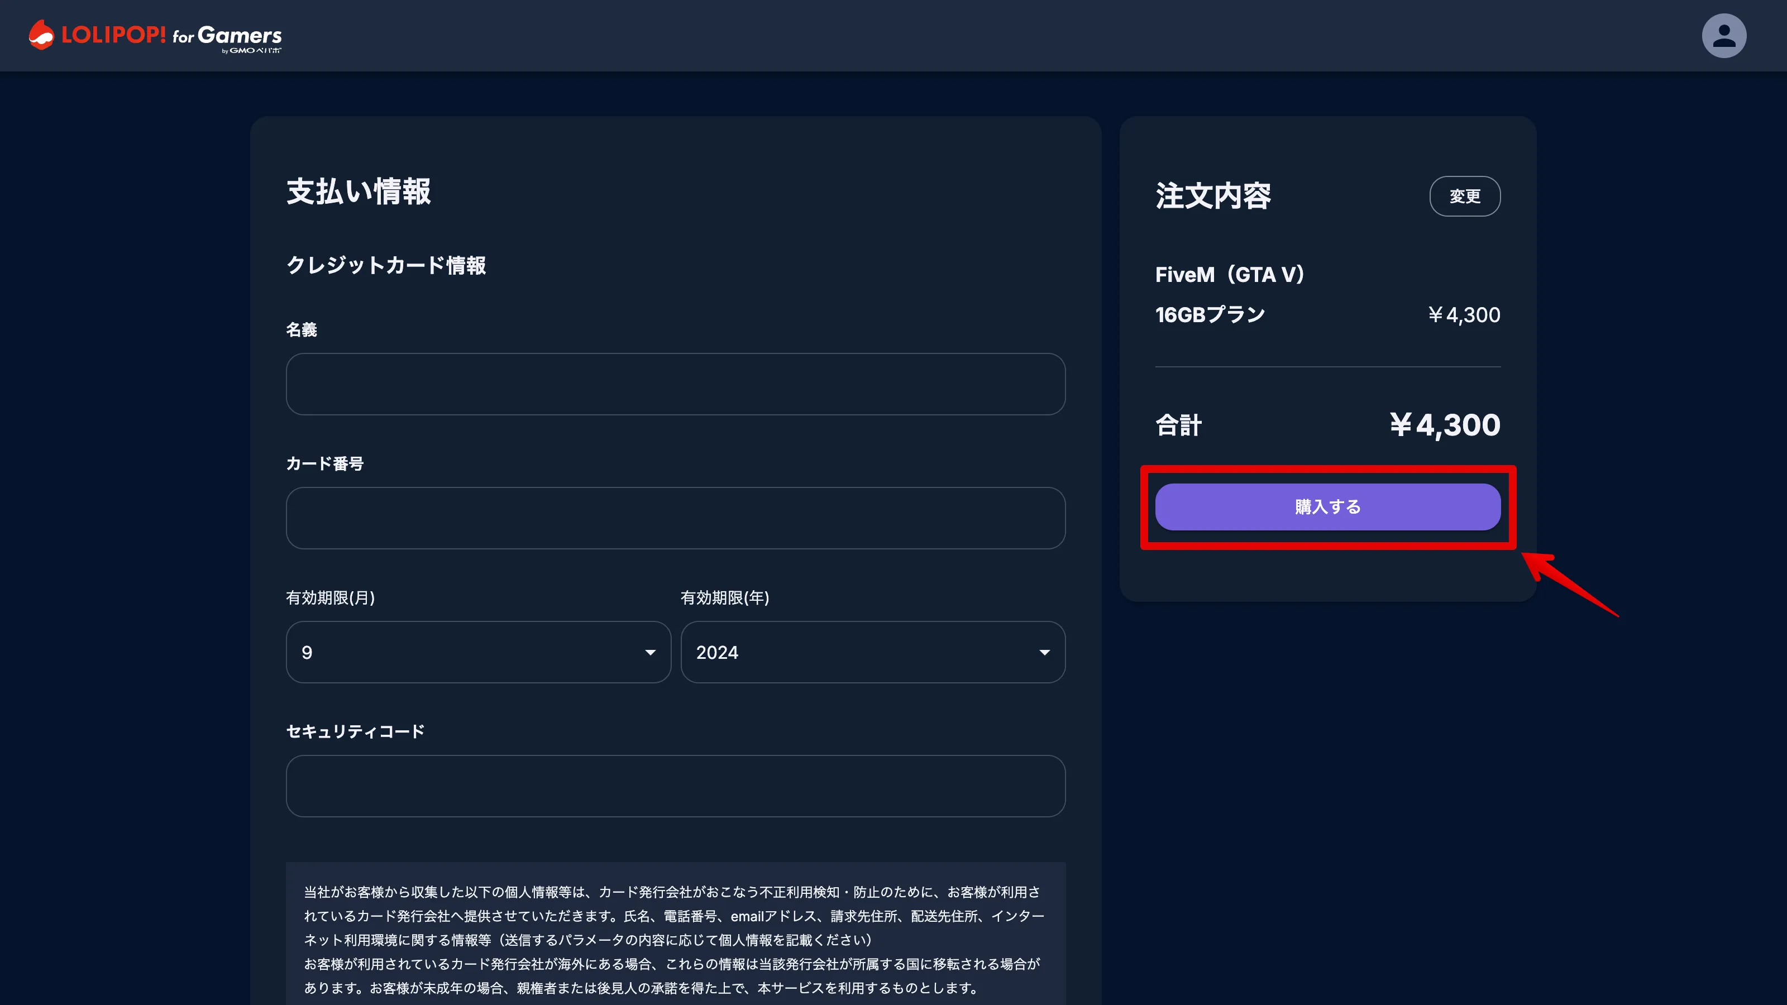Select the カード番号 field label
This screenshot has width=1787, height=1005.
coord(324,463)
